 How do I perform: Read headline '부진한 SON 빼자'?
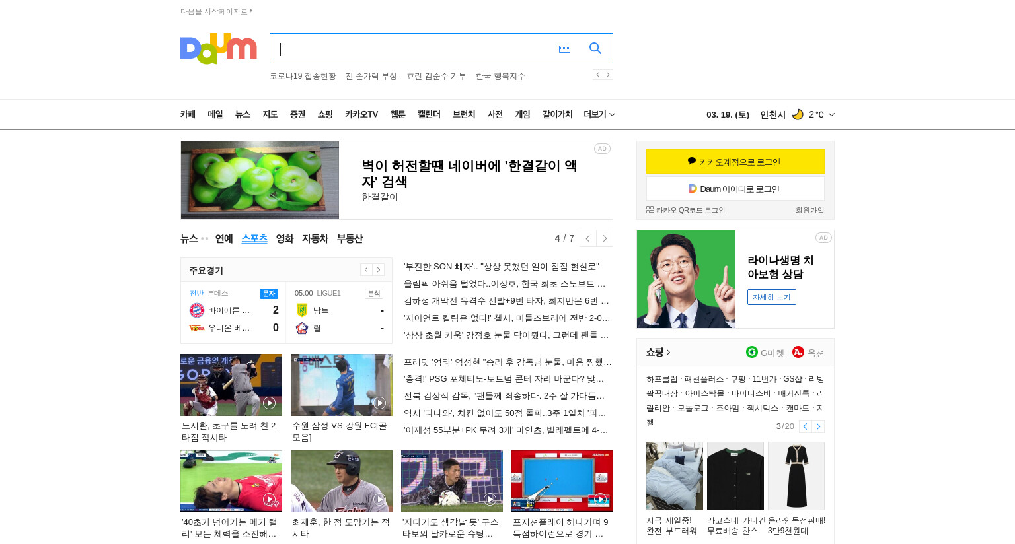(502, 266)
